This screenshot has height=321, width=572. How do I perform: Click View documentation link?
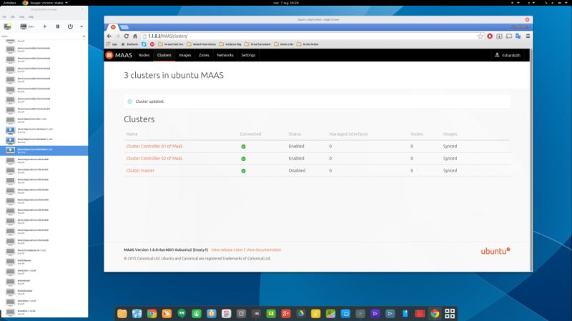point(264,250)
